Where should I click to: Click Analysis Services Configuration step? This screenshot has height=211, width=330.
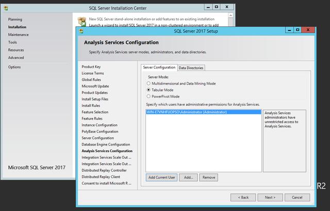[107, 151]
